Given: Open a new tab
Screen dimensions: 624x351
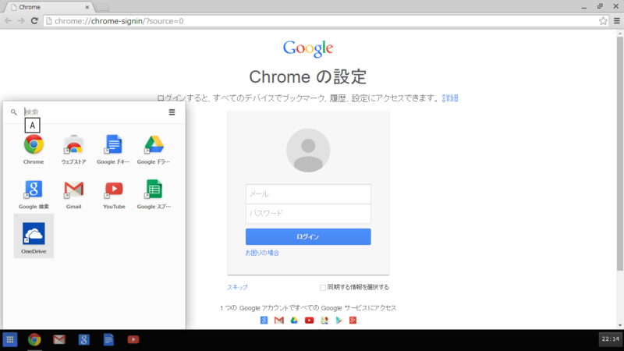Looking at the screenshot, I should coord(103,7).
